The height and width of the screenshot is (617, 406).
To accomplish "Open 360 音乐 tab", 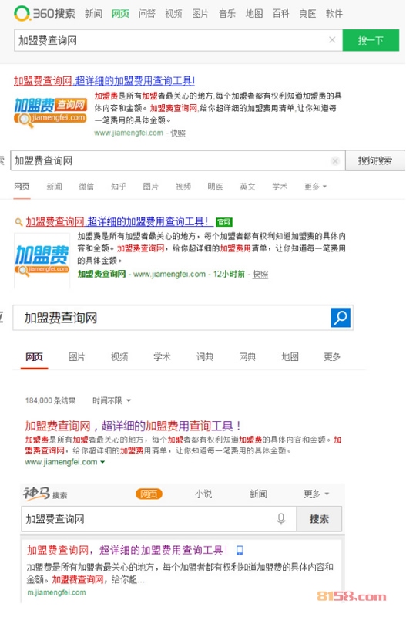I will coord(227,14).
